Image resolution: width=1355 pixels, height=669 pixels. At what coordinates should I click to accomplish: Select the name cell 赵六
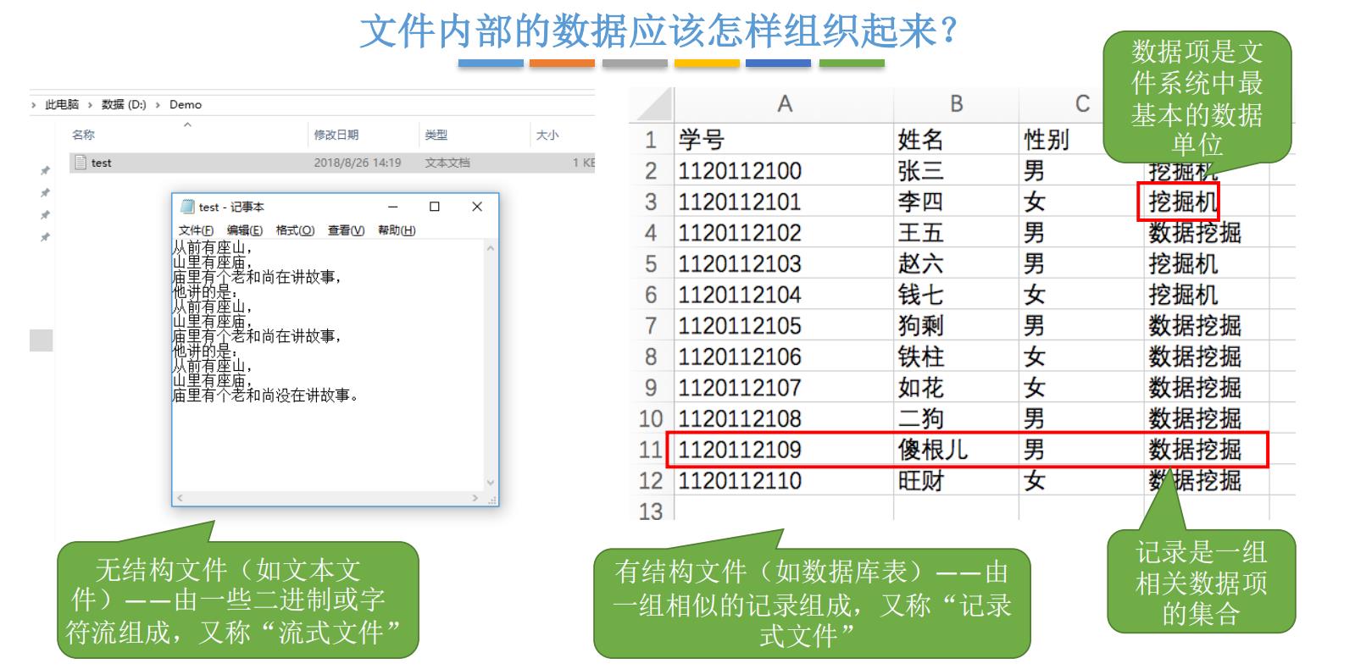pyautogui.click(x=956, y=263)
